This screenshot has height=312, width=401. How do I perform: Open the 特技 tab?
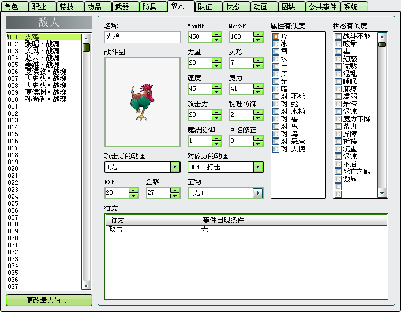70,6
